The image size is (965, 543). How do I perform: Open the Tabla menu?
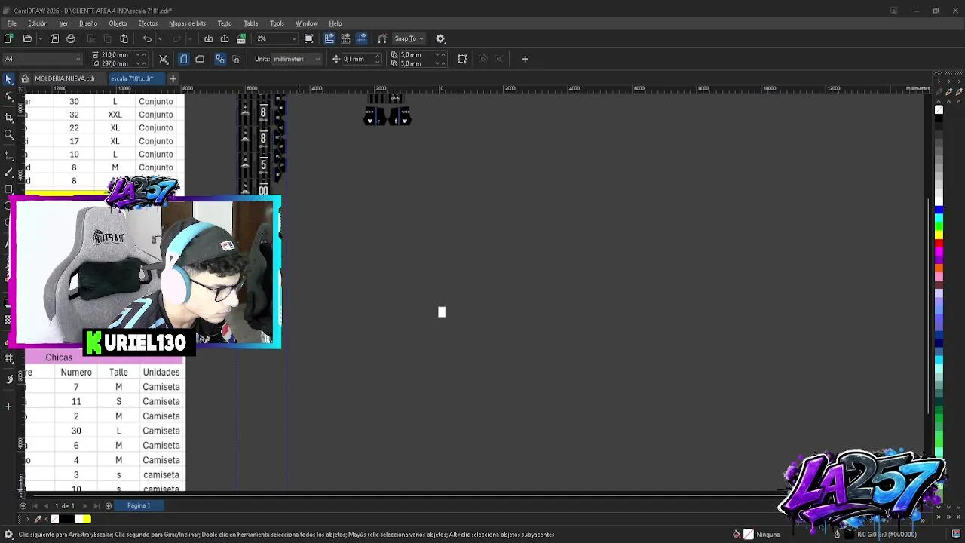pyautogui.click(x=250, y=23)
